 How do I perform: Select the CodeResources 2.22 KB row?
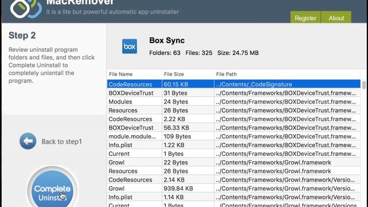[234, 119]
